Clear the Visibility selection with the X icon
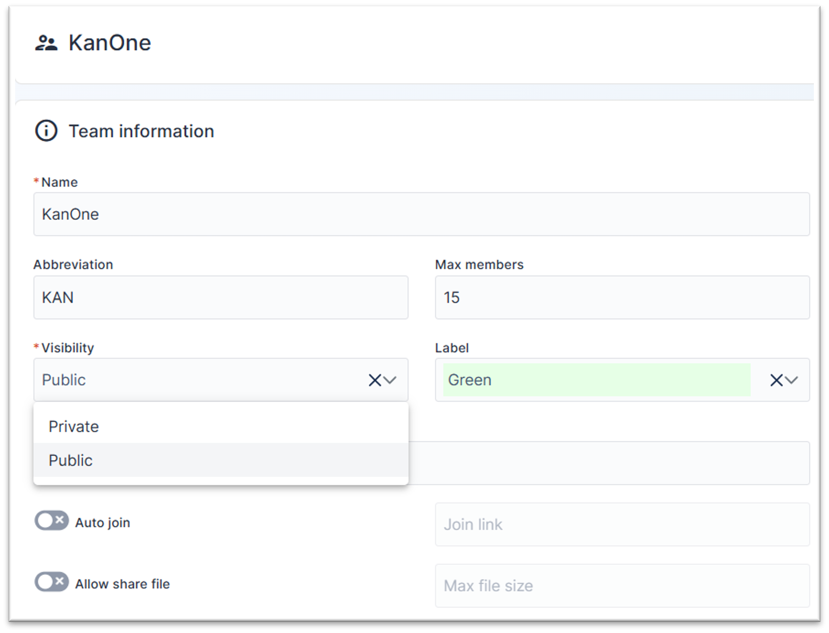The height and width of the screenshot is (633, 829). coord(375,380)
